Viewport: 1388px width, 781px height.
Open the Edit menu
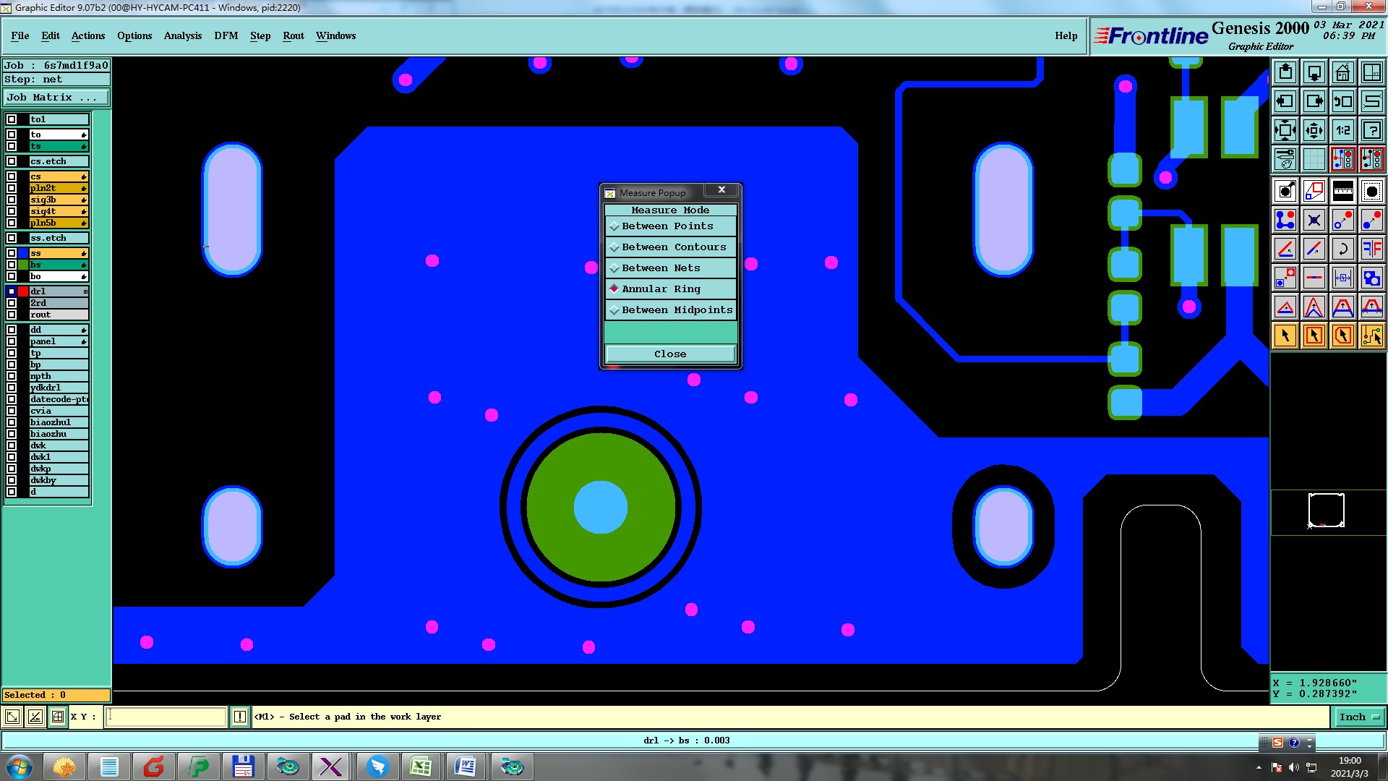click(51, 35)
